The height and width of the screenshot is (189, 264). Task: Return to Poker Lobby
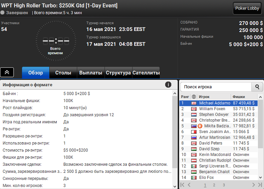tap(247, 8)
